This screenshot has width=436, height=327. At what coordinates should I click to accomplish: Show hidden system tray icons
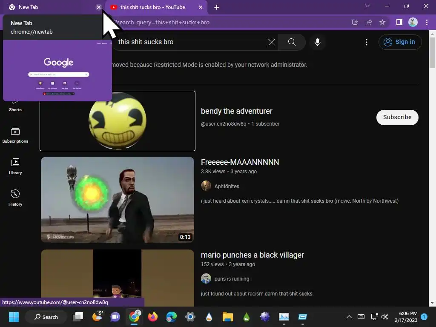click(x=349, y=317)
